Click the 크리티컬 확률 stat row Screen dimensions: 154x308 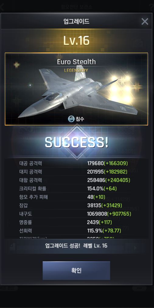76,189
